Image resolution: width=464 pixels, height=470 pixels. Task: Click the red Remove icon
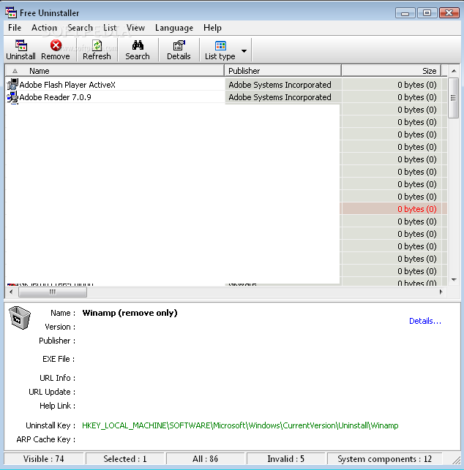(56, 45)
